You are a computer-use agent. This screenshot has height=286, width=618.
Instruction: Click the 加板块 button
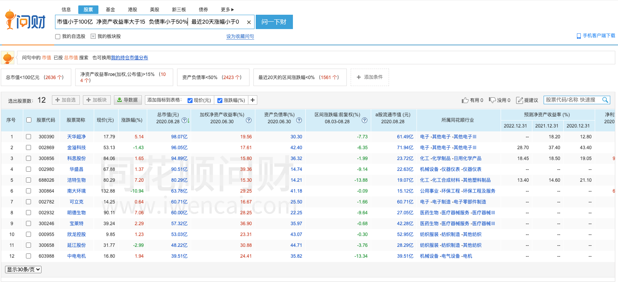[x=97, y=100]
